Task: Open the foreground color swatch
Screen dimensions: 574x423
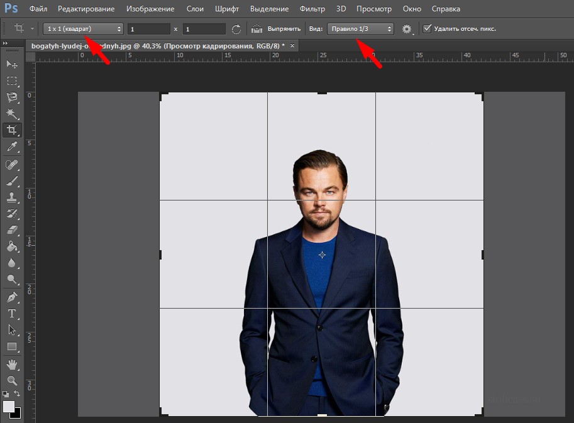Action: click(x=9, y=406)
